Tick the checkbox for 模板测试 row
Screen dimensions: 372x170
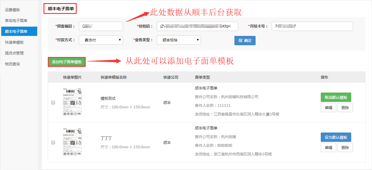click(53, 102)
